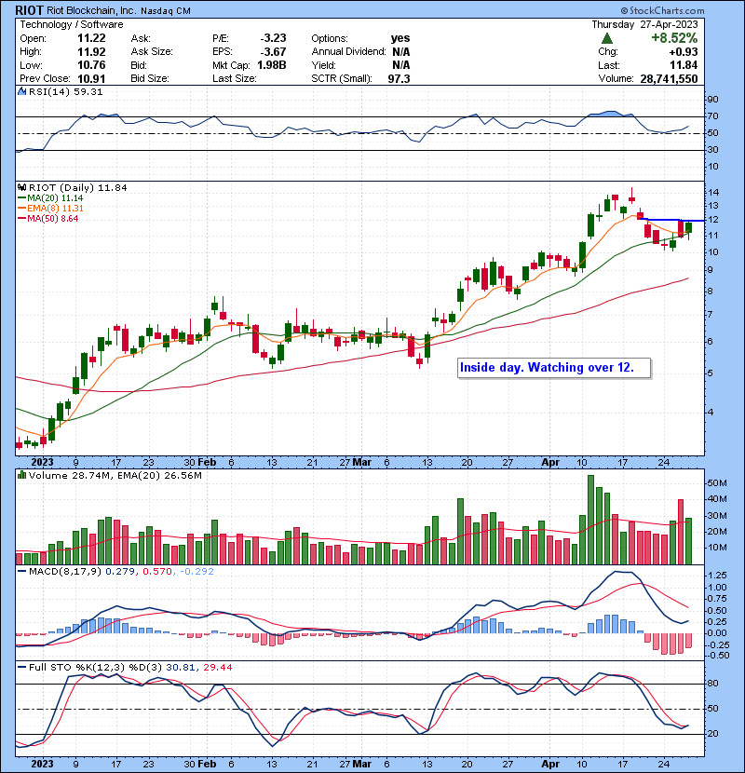Click the Annual Dividend N/A value
The height and width of the screenshot is (773, 745).
click(x=401, y=52)
